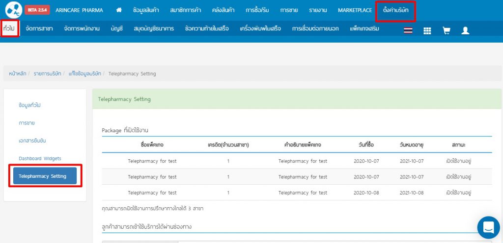
Task: Click แก้ไขข้อมูลบริษัท breadcrumb link
Action: (x=84, y=73)
